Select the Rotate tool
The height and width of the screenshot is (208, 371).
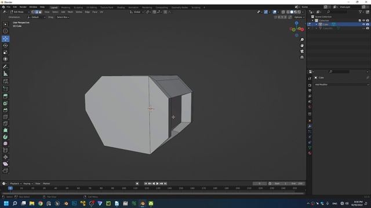click(x=5, y=46)
